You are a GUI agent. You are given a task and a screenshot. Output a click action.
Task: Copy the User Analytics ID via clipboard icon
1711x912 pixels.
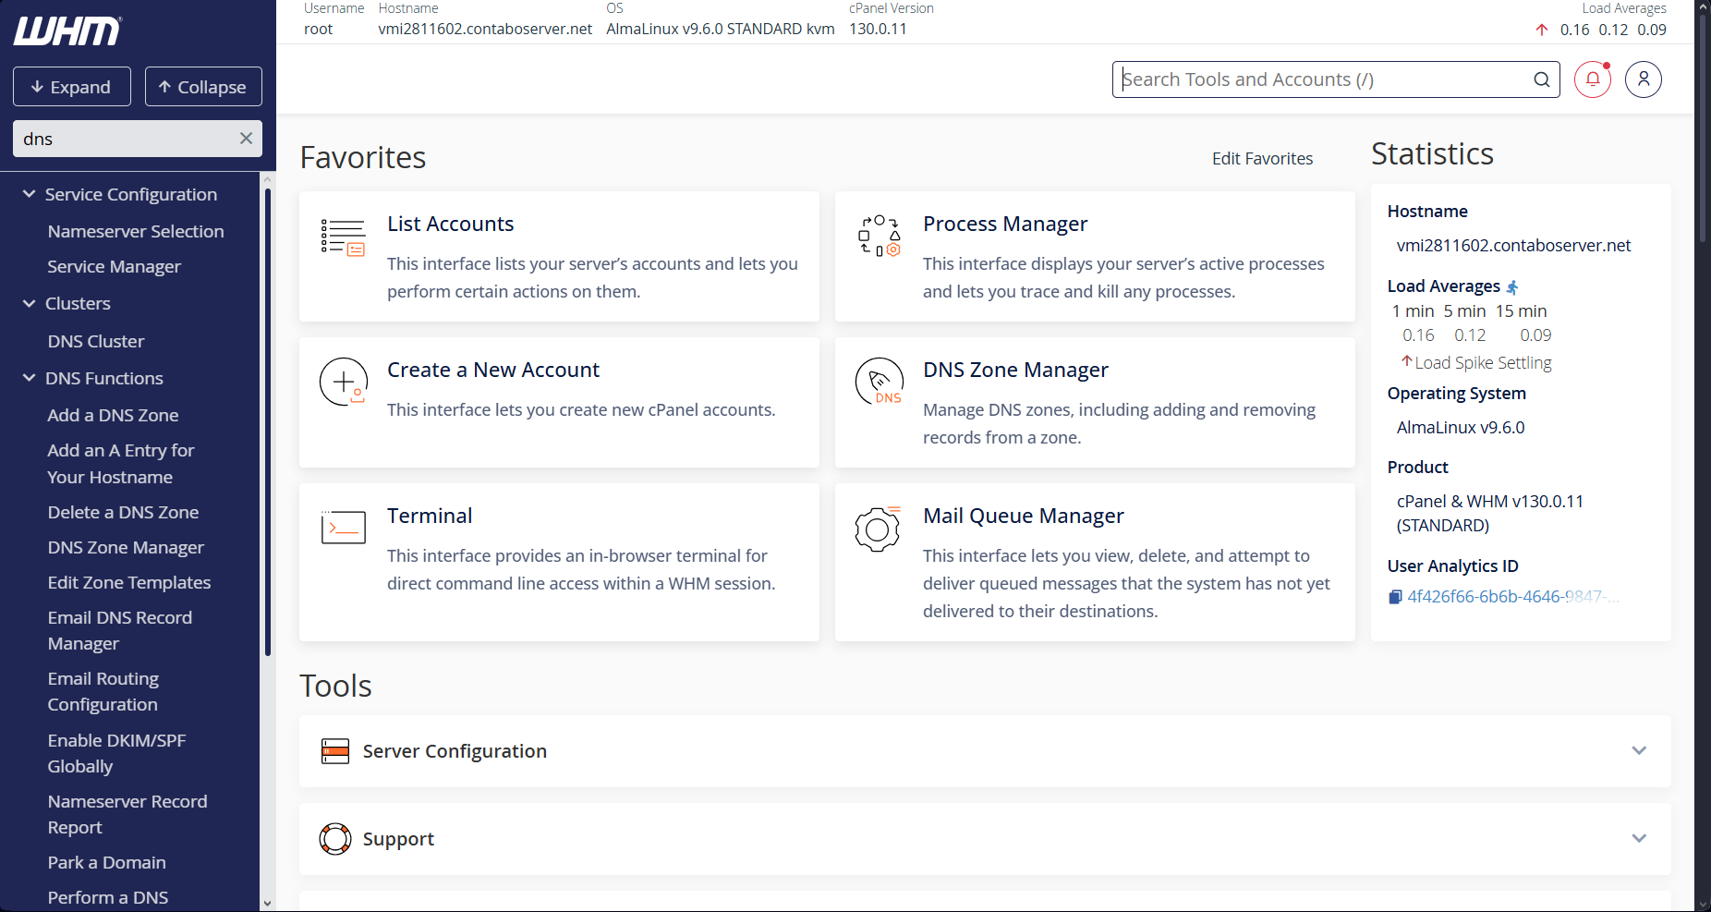[x=1395, y=596]
